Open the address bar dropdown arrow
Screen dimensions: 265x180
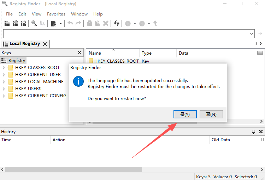(x=252, y=34)
